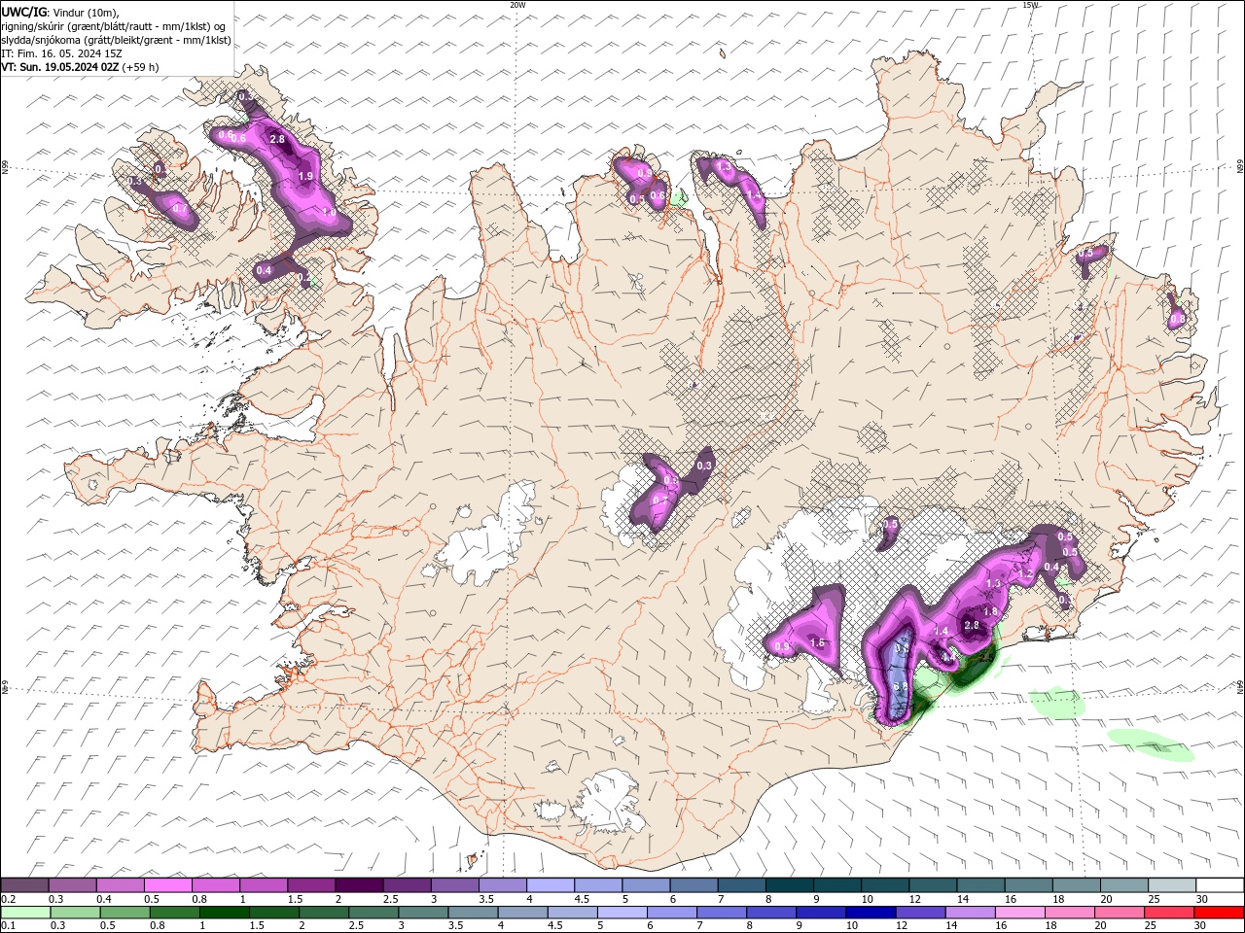Click the 6.8 value in the blue precipitation core
The width and height of the screenshot is (1245, 933).
(x=901, y=686)
